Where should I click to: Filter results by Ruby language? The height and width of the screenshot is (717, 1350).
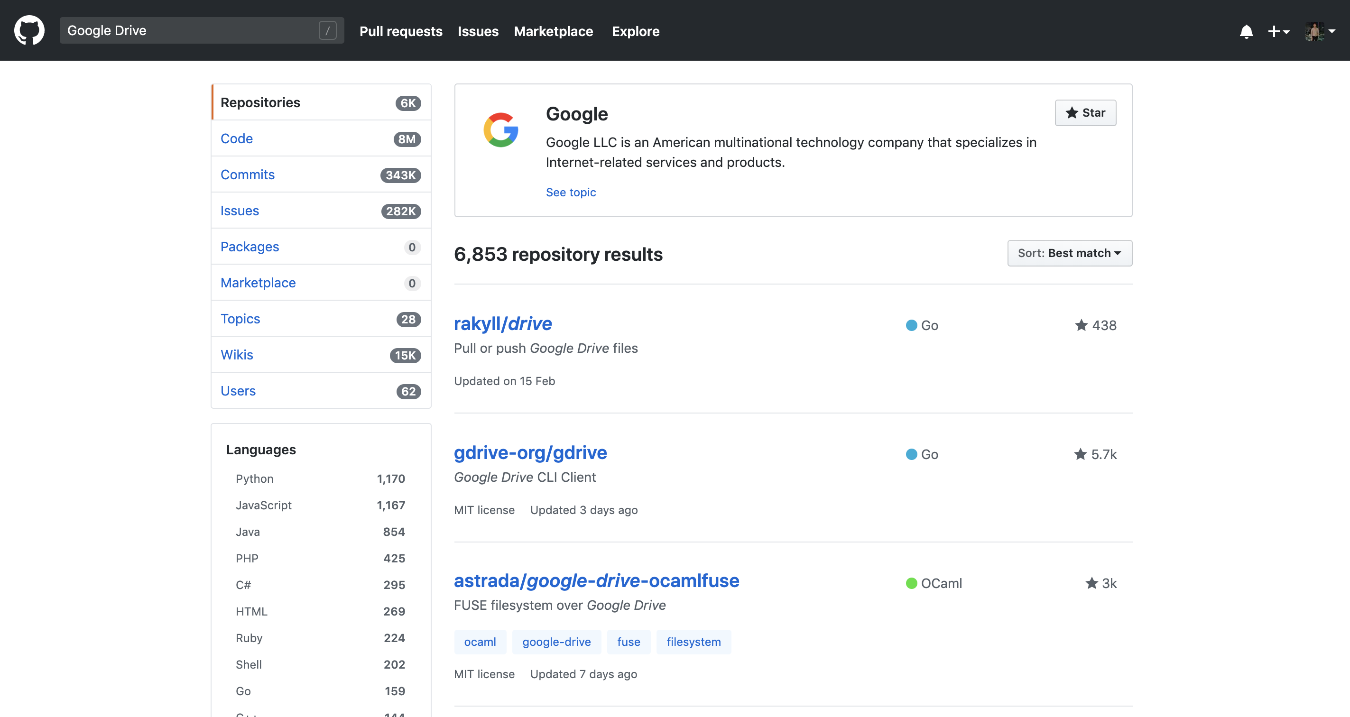(x=320, y=638)
